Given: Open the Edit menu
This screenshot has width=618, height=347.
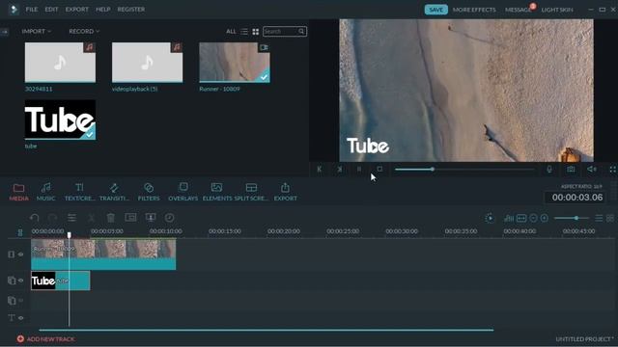Looking at the screenshot, I should [x=51, y=9].
